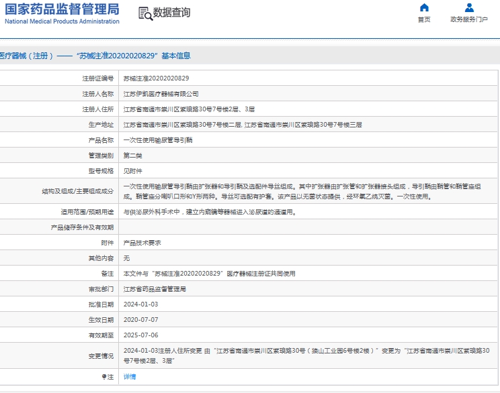Click the 注册人名称 label
The image size is (500, 393).
[x=98, y=94]
